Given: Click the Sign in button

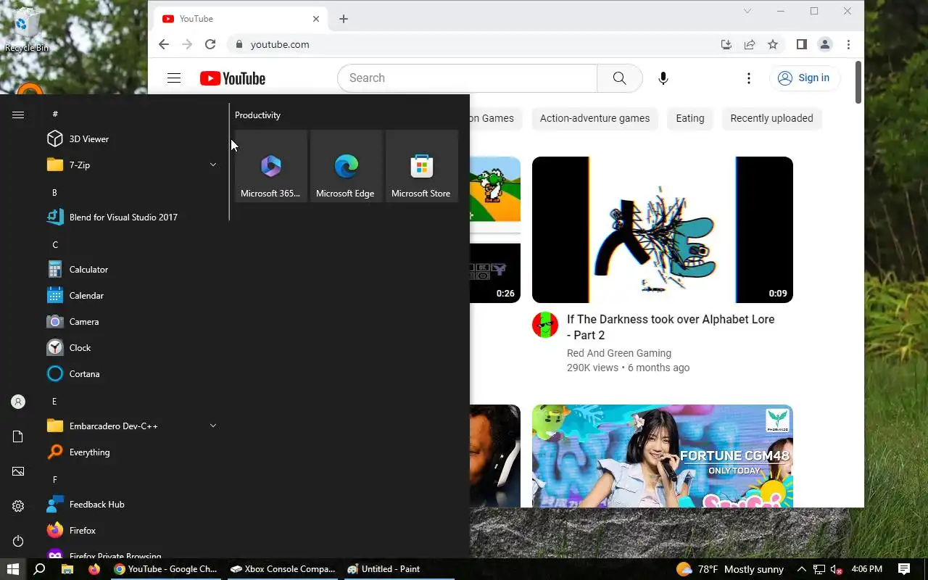Looking at the screenshot, I should [x=805, y=78].
